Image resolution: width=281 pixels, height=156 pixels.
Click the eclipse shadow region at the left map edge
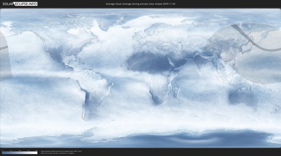4,58
